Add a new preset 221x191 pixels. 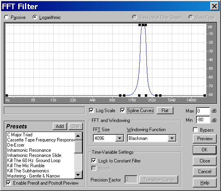pyautogui.click(x=60, y=126)
